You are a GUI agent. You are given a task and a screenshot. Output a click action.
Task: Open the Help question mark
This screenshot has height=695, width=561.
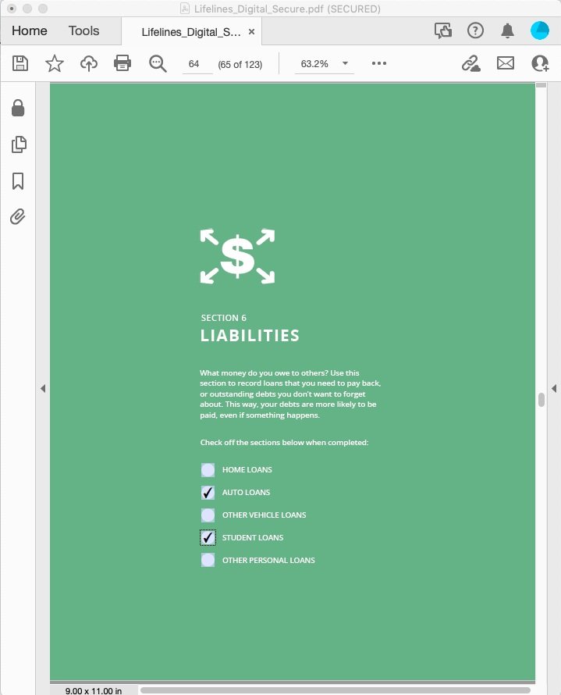[x=475, y=30]
